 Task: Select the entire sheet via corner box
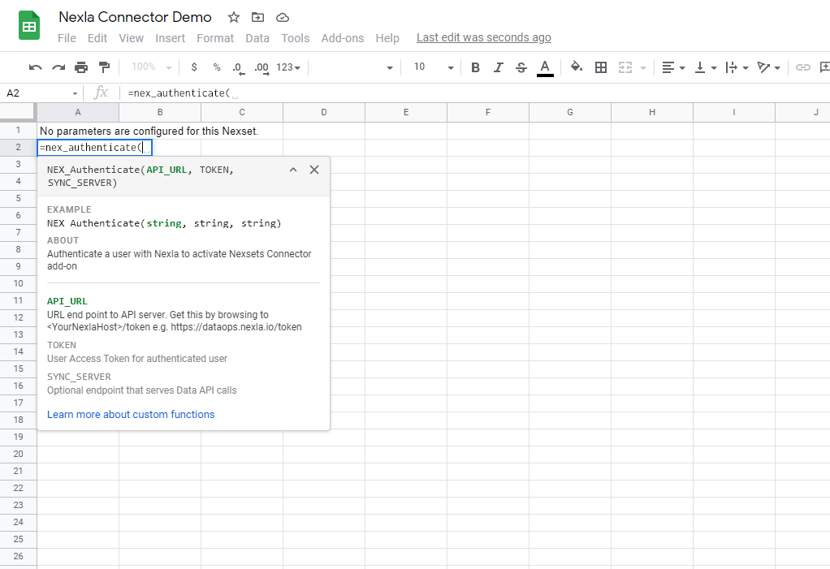click(x=19, y=112)
